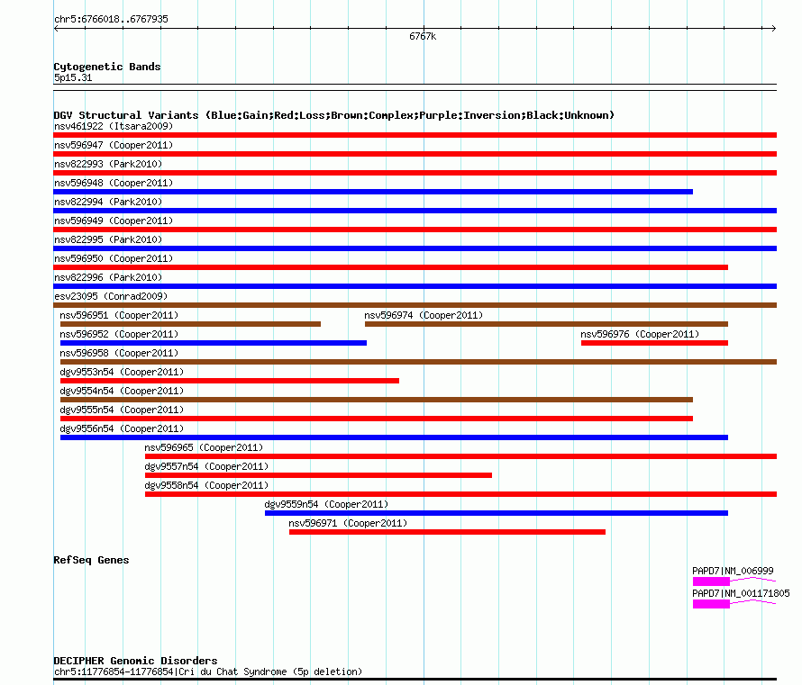Screen dimensions: 802x685
Task: Select the nsv596958 (Cooper2011) label
Action: click(x=119, y=353)
